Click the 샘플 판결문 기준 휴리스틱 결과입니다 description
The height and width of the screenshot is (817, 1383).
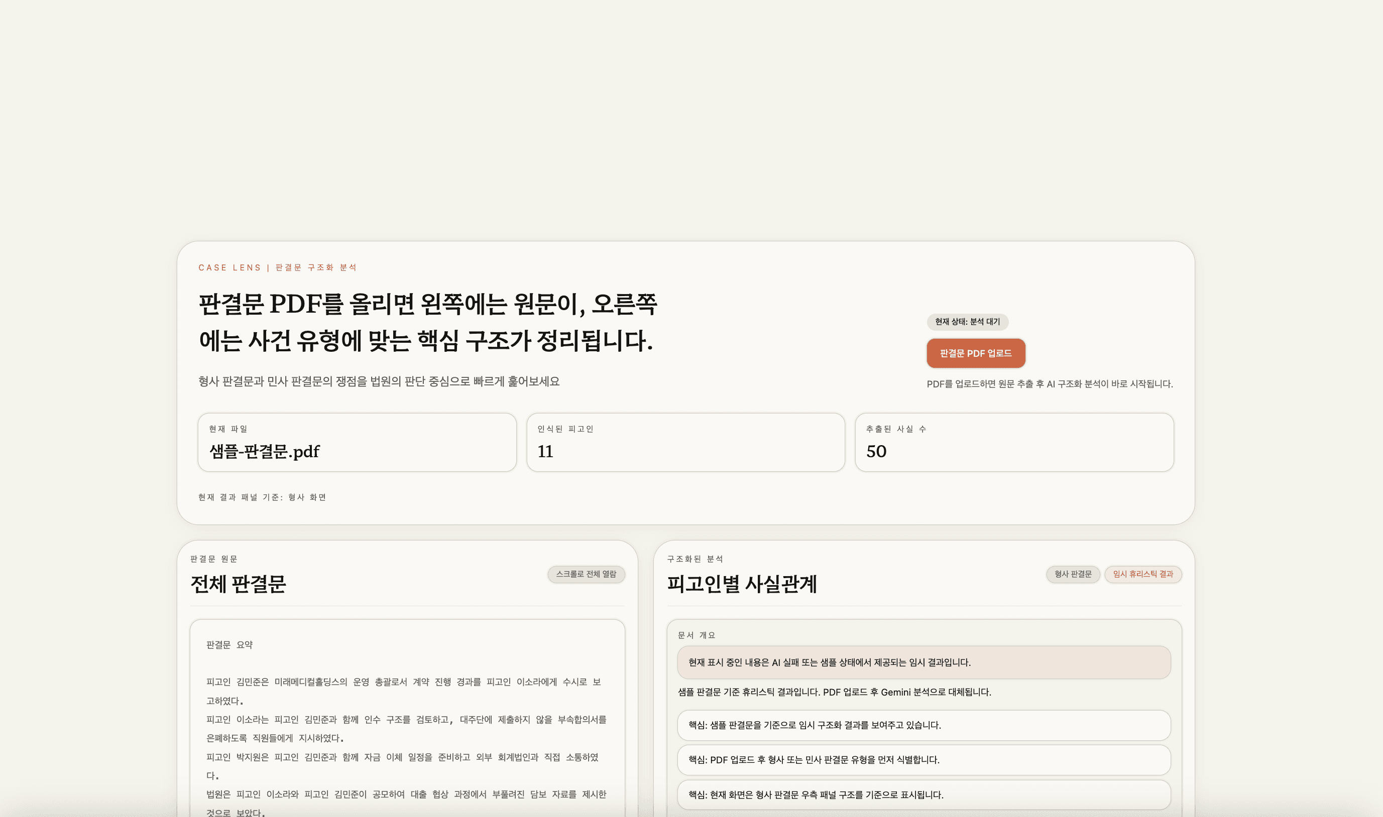[835, 692]
